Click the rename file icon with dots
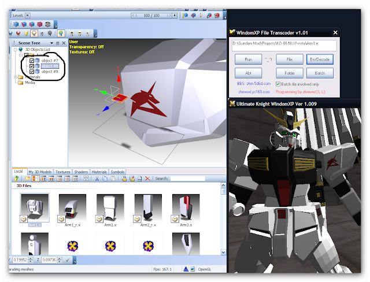The height and width of the screenshot is (282, 370). click(x=140, y=179)
